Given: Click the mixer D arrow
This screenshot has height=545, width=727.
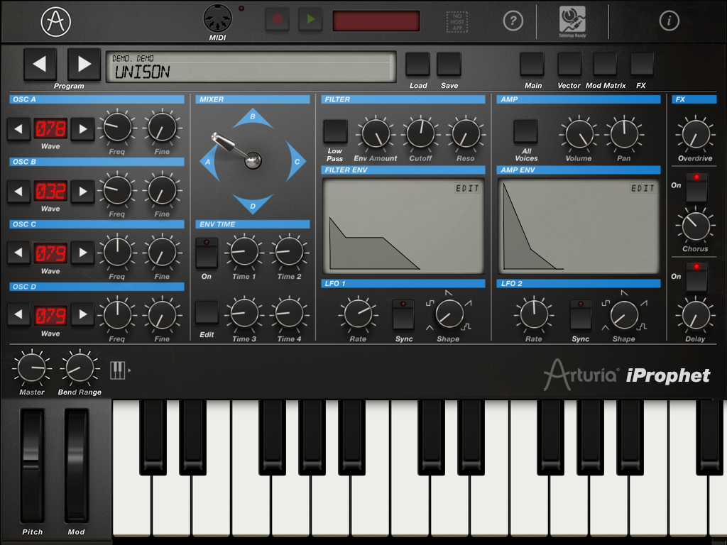Looking at the screenshot, I should (x=253, y=204).
